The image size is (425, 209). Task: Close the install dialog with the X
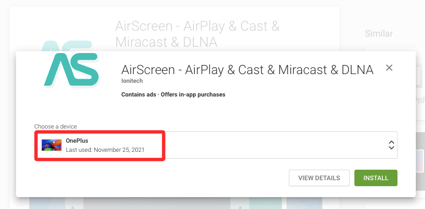click(x=389, y=68)
